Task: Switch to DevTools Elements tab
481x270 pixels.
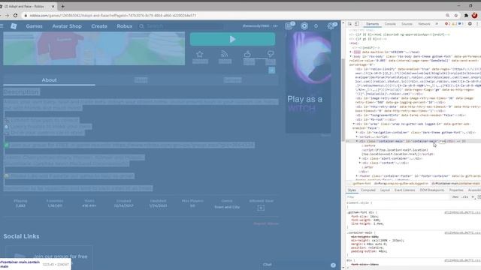Action: coord(373,24)
